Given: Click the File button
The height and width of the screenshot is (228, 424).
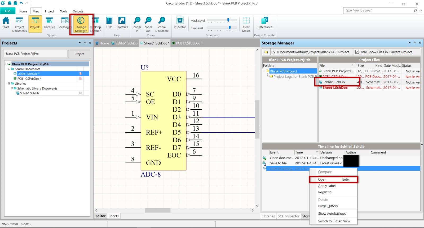Looking at the screenshot, I should click(x=8, y=11).
